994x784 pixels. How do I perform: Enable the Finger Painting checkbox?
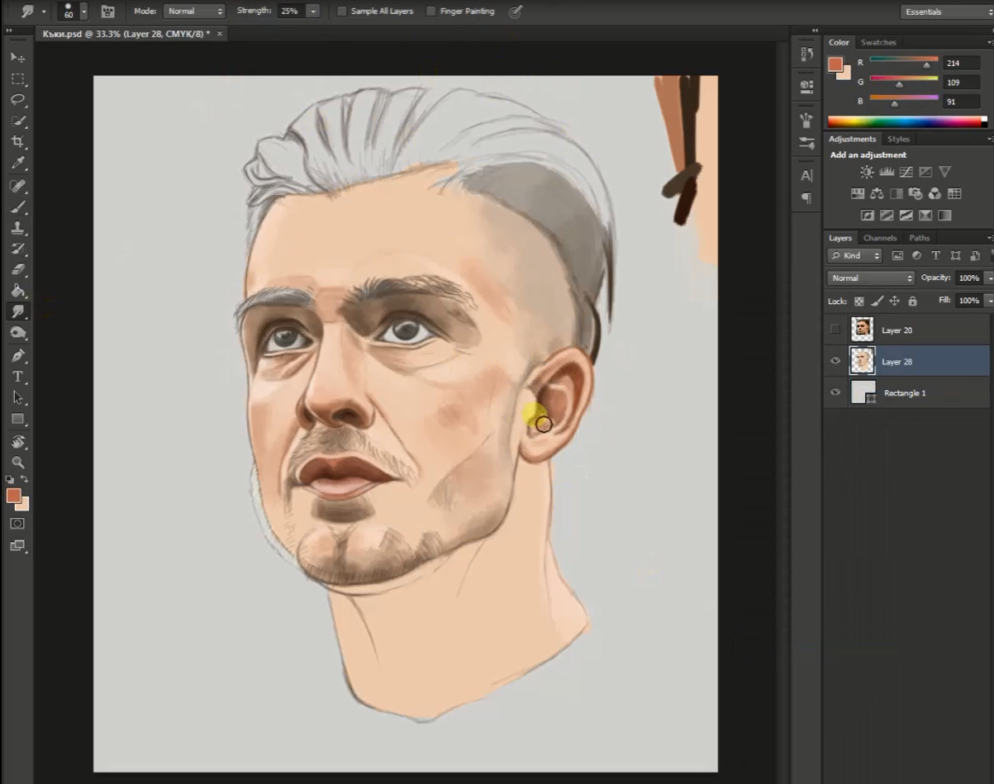pos(431,12)
